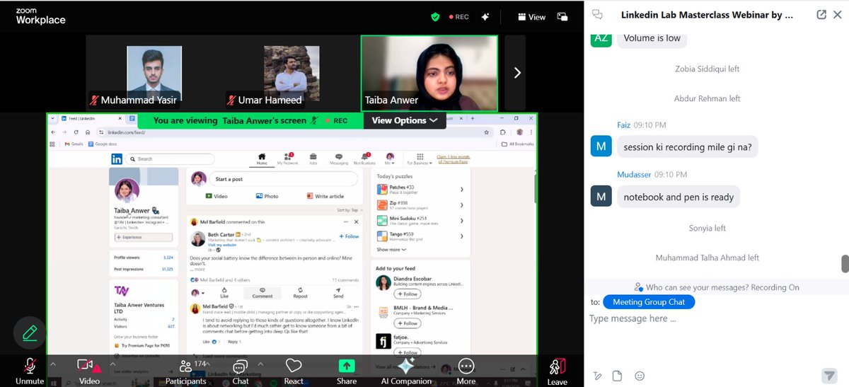The height and width of the screenshot is (387, 849).
Task: Click the picture-in-picture window icon near View
Action: [562, 16]
